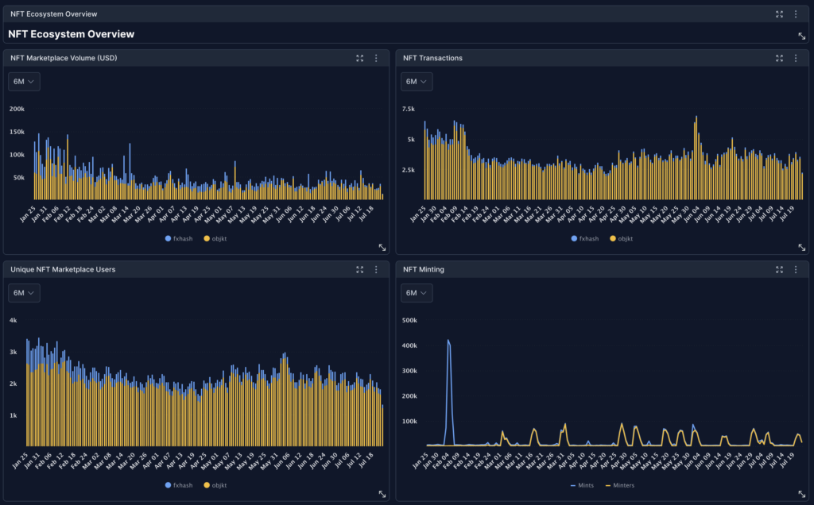
Task: Click the Unique NFT Marketplace Users panel title
Action: click(x=63, y=270)
